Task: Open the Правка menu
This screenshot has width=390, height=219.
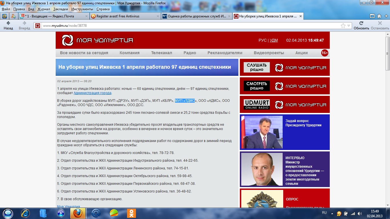Action: pyautogui.click(x=19, y=9)
